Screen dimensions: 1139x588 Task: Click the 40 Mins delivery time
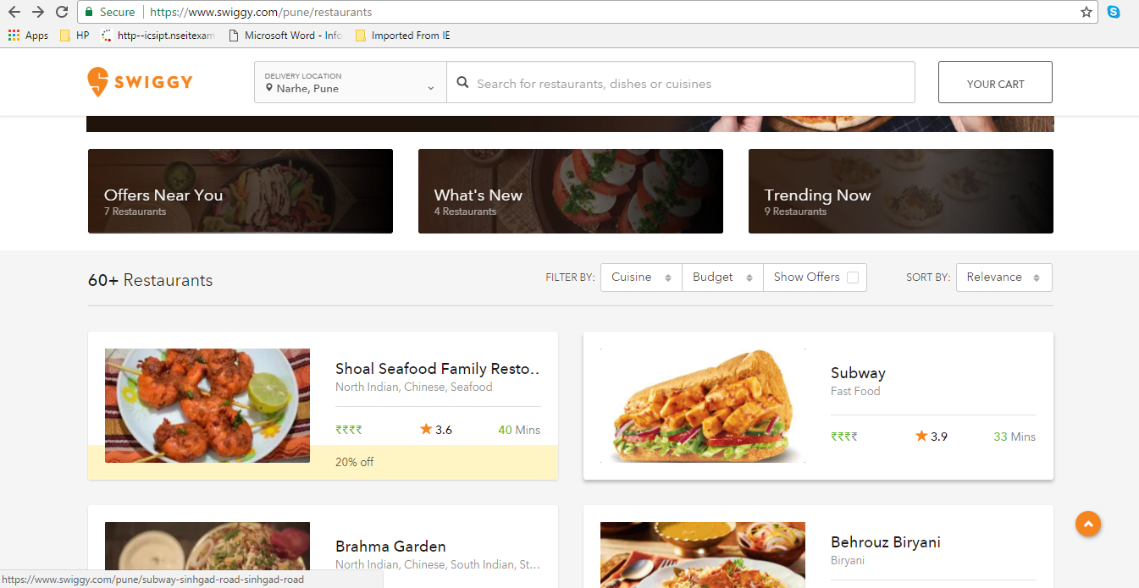click(519, 430)
